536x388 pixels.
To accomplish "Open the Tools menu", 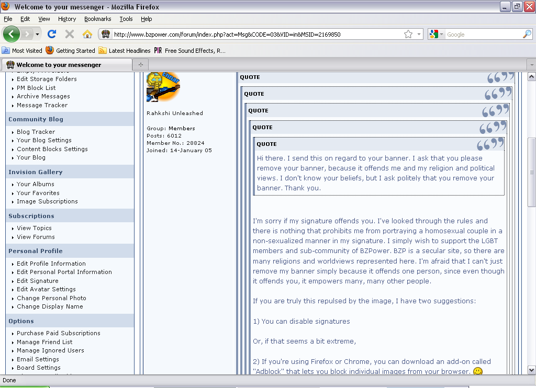I will [126, 19].
